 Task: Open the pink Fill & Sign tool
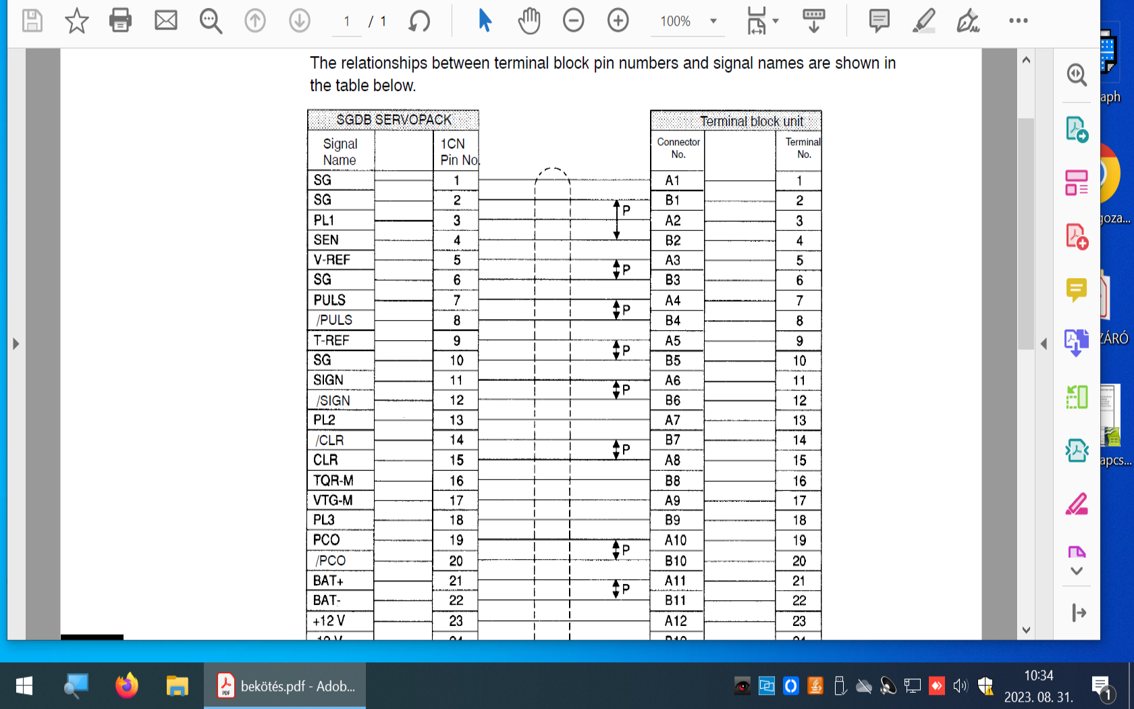pos(1077,504)
